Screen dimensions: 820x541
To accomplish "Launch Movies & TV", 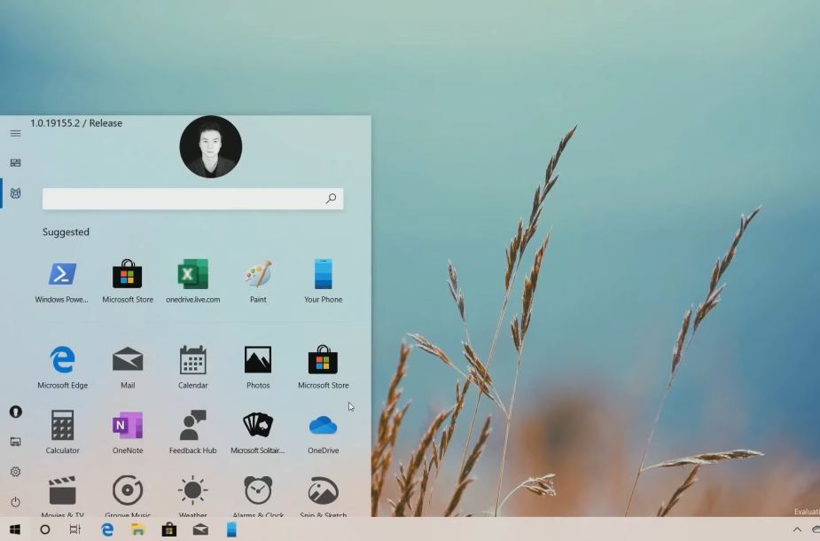I will (62, 496).
